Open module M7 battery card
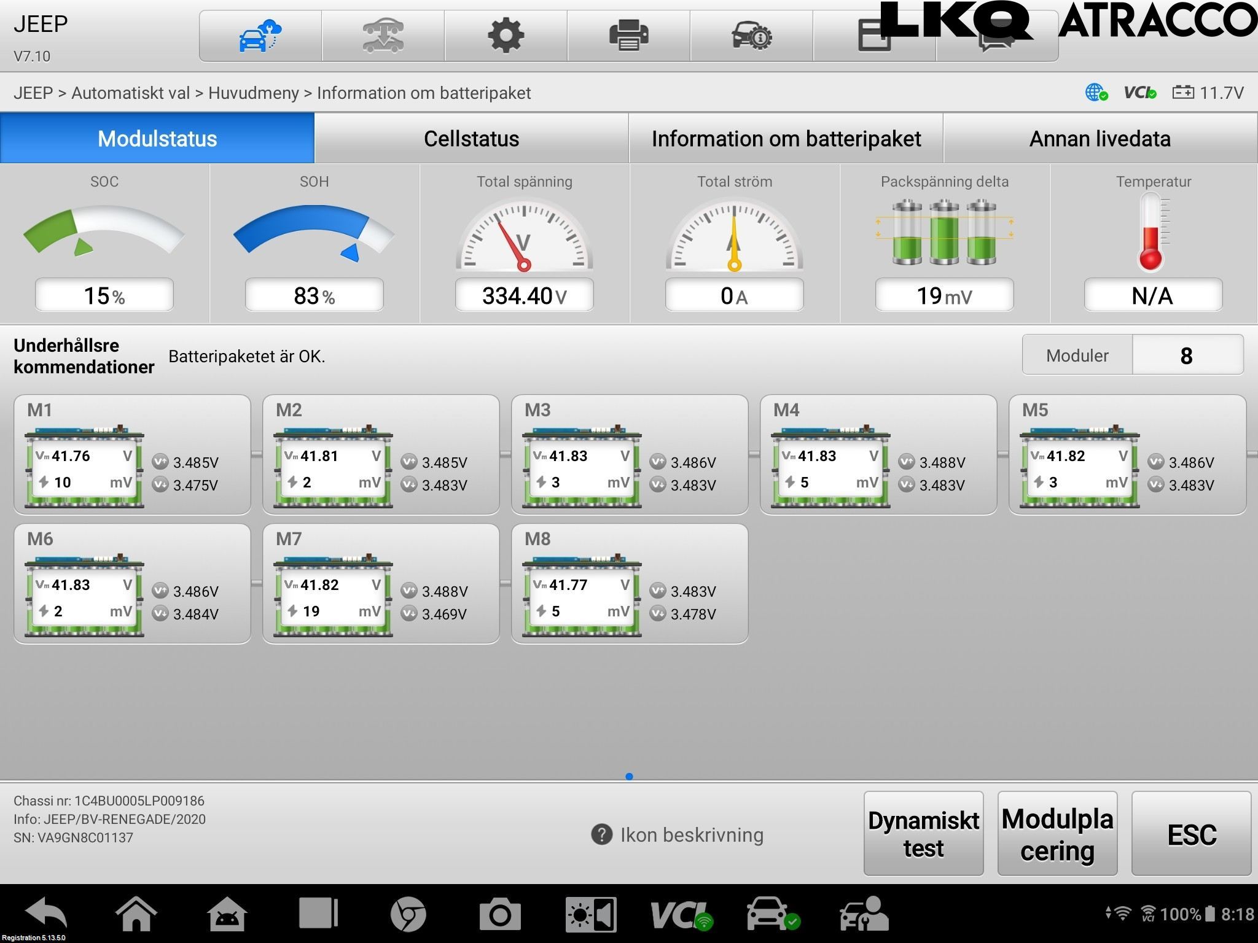The image size is (1258, 943). [x=381, y=583]
